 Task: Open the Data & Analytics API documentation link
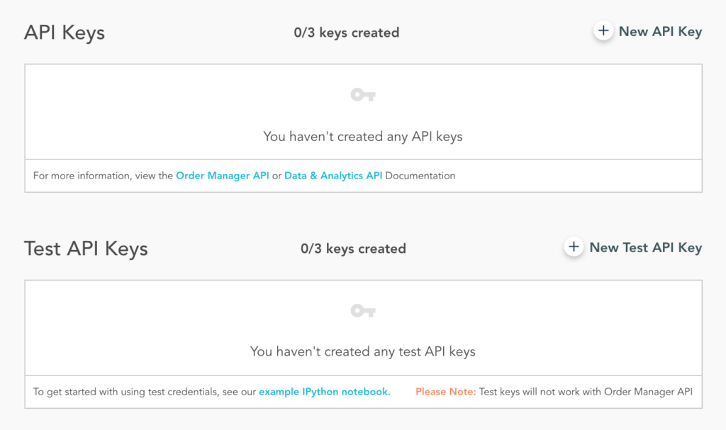click(x=333, y=175)
